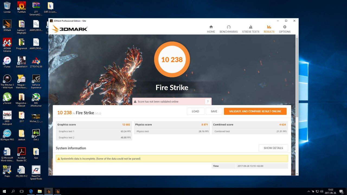347x195 pixels.
Task: Select the RESULTS tab
Action: coord(269,29)
